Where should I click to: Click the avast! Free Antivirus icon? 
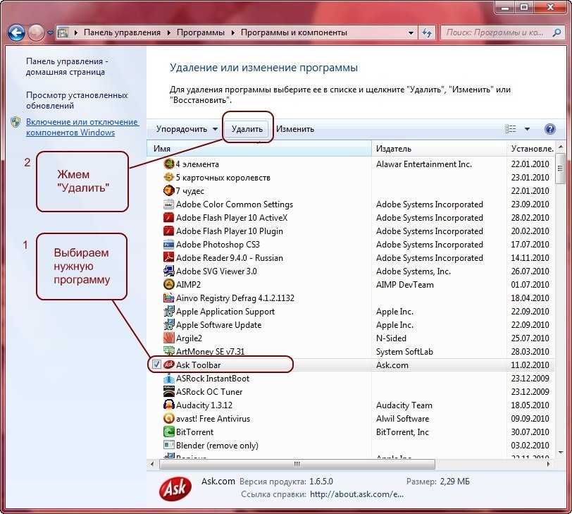[168, 419]
